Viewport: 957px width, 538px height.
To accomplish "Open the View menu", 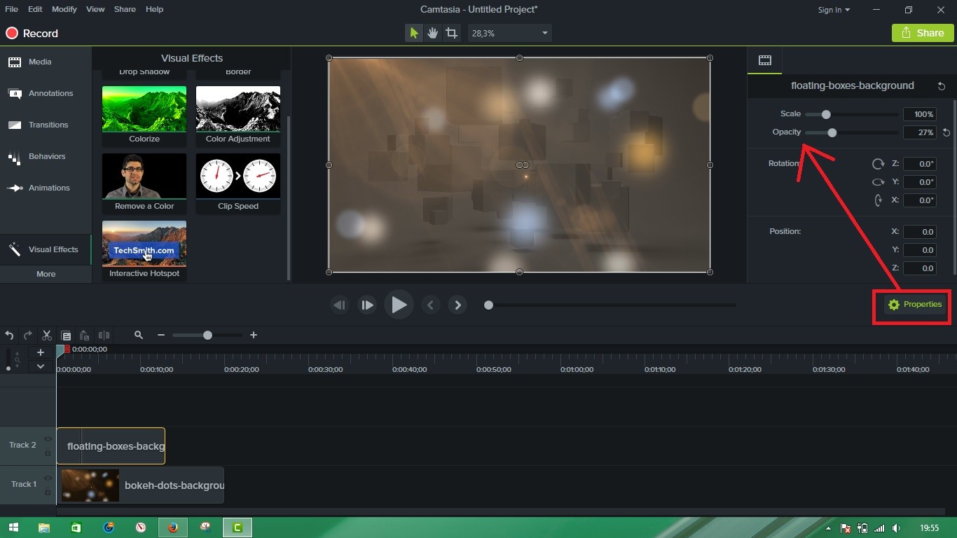I will (x=95, y=9).
